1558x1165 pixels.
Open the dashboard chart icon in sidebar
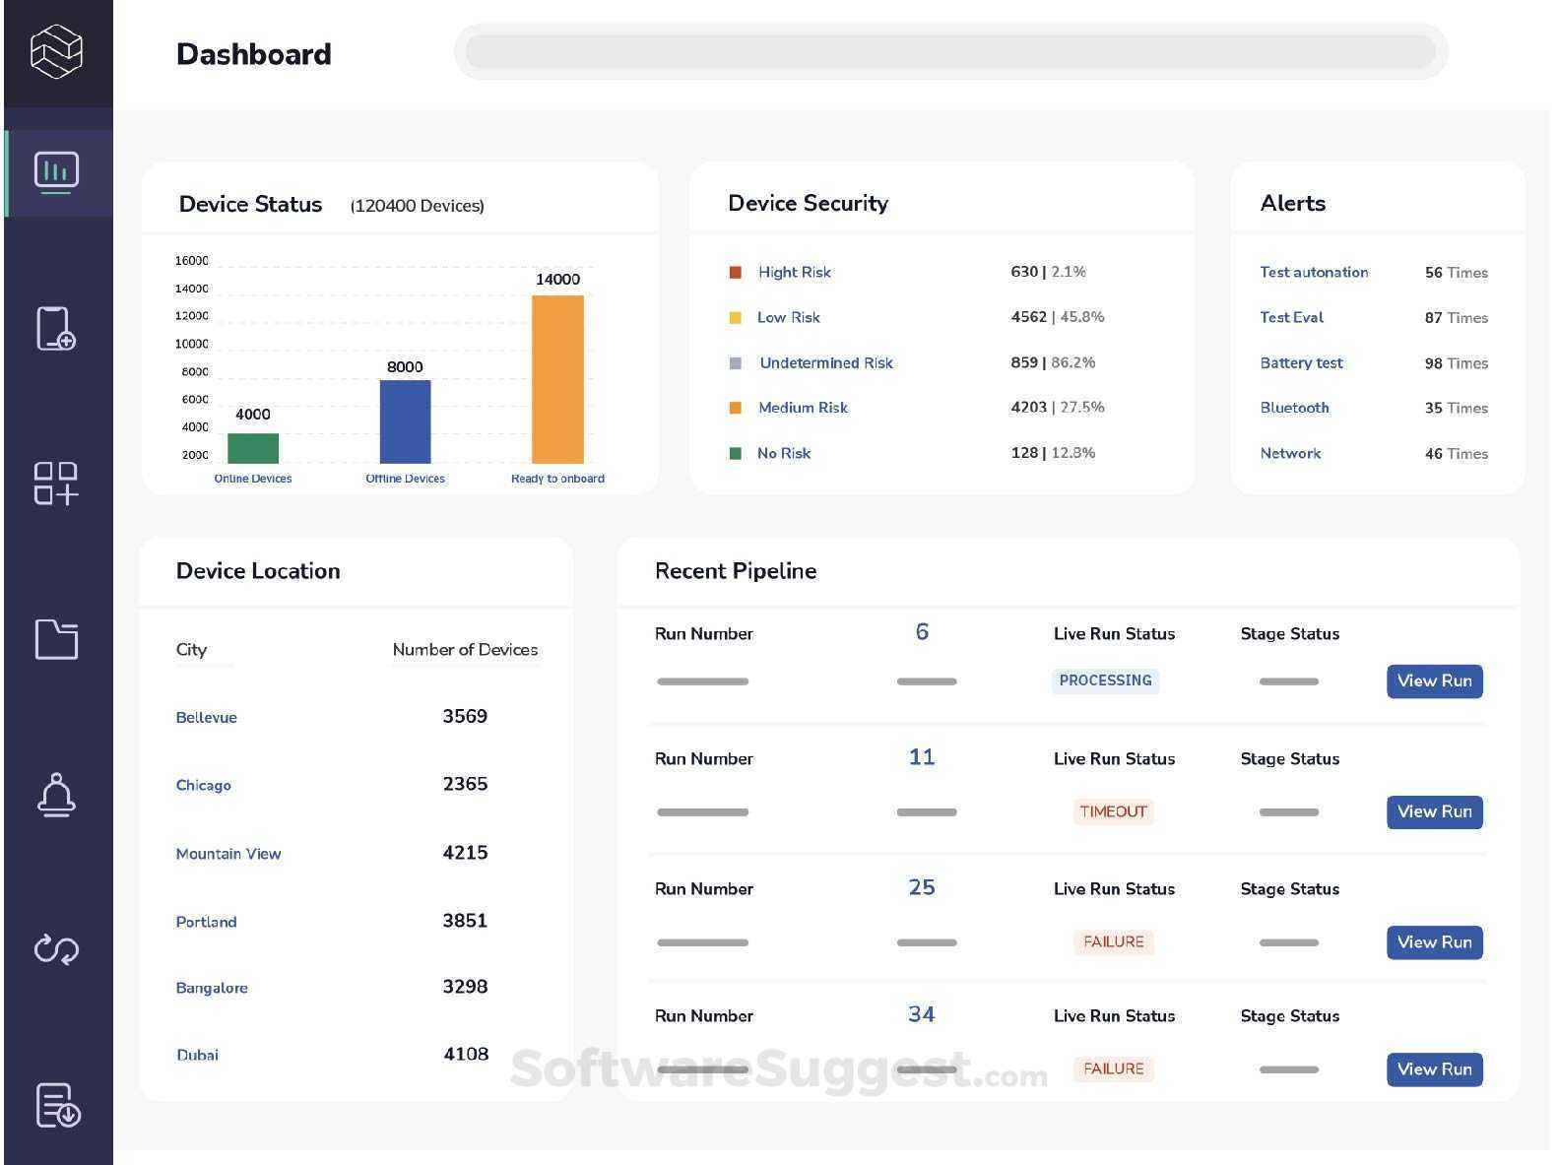pyautogui.click(x=56, y=172)
